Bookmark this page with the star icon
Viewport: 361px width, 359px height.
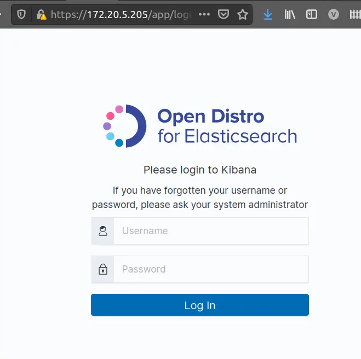(x=243, y=14)
